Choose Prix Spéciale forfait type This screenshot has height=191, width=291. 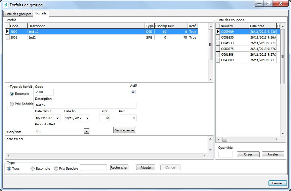point(12,104)
